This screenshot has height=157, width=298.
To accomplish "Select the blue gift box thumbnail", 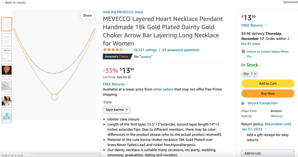I will 7,116.
